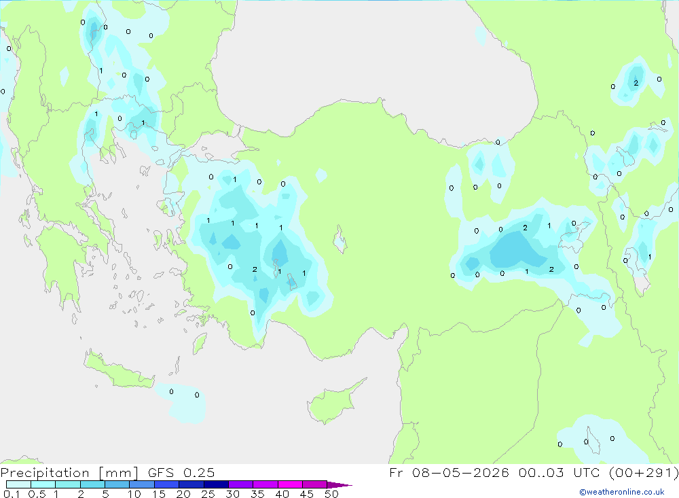Select the 35–40 mm purple legend swatch

tap(265, 484)
